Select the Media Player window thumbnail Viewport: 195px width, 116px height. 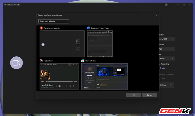click(x=59, y=76)
